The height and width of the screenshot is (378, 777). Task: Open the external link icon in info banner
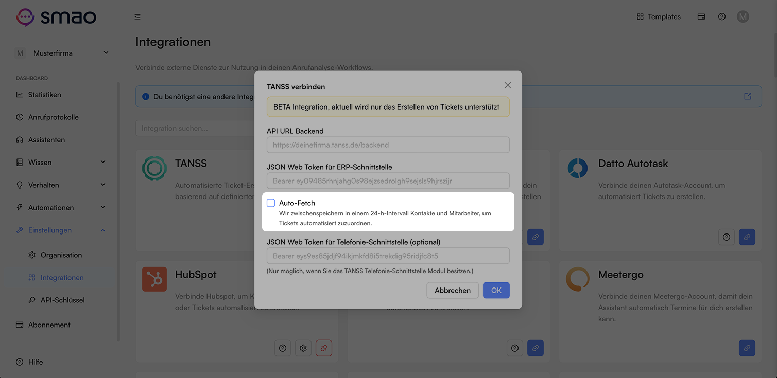coord(748,96)
